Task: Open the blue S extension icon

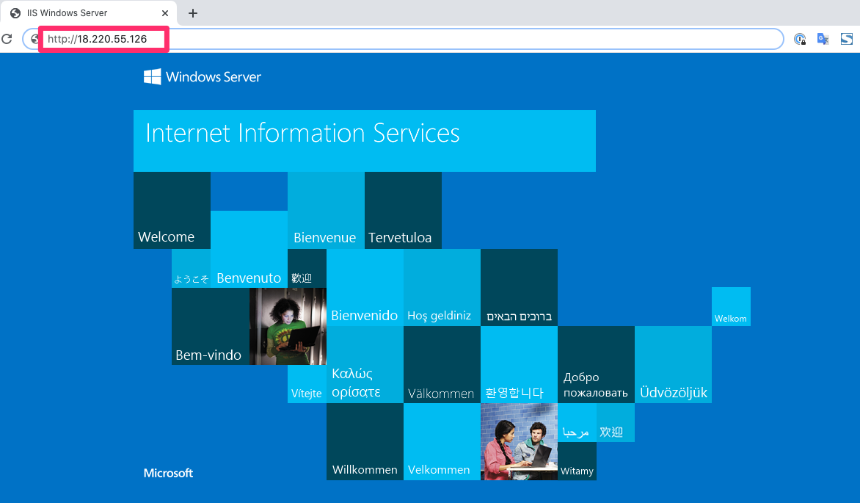Action: [x=846, y=39]
